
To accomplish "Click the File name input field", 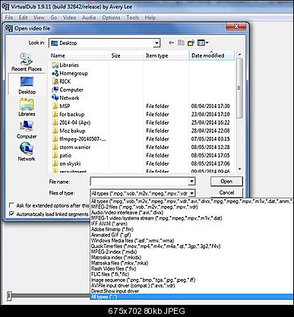I will coord(140,181).
